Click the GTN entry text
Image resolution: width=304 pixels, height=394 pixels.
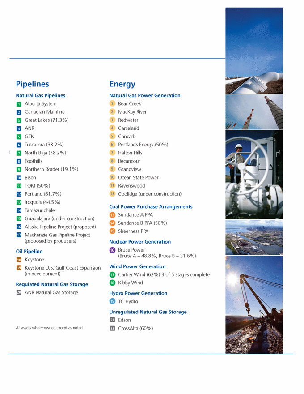coord(30,137)
